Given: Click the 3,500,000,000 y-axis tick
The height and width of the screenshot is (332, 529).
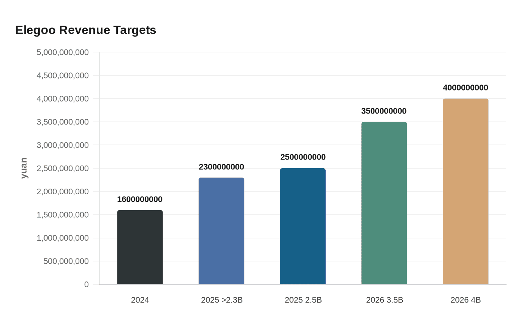Looking at the screenshot, I should tap(63, 122).
